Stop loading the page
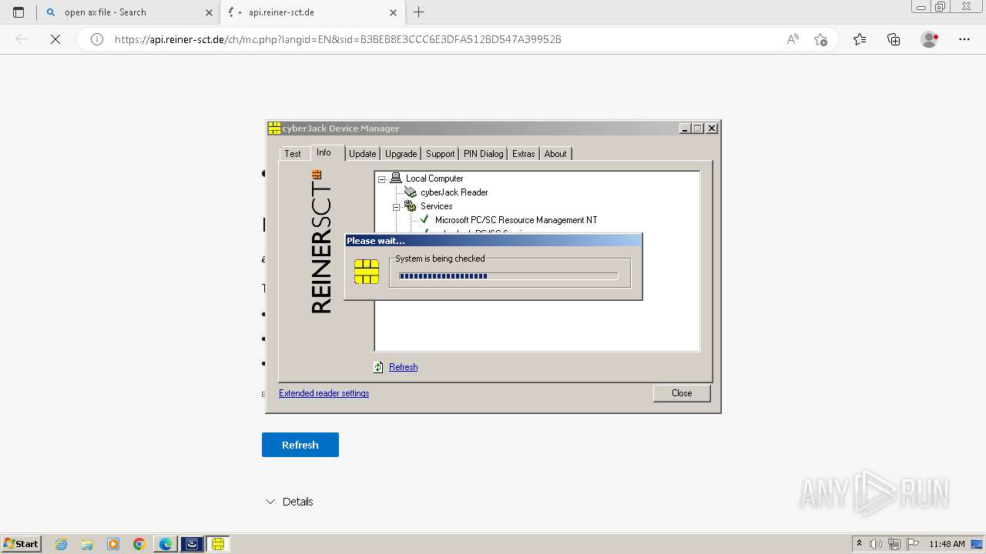The height and width of the screenshot is (554, 986). click(55, 39)
